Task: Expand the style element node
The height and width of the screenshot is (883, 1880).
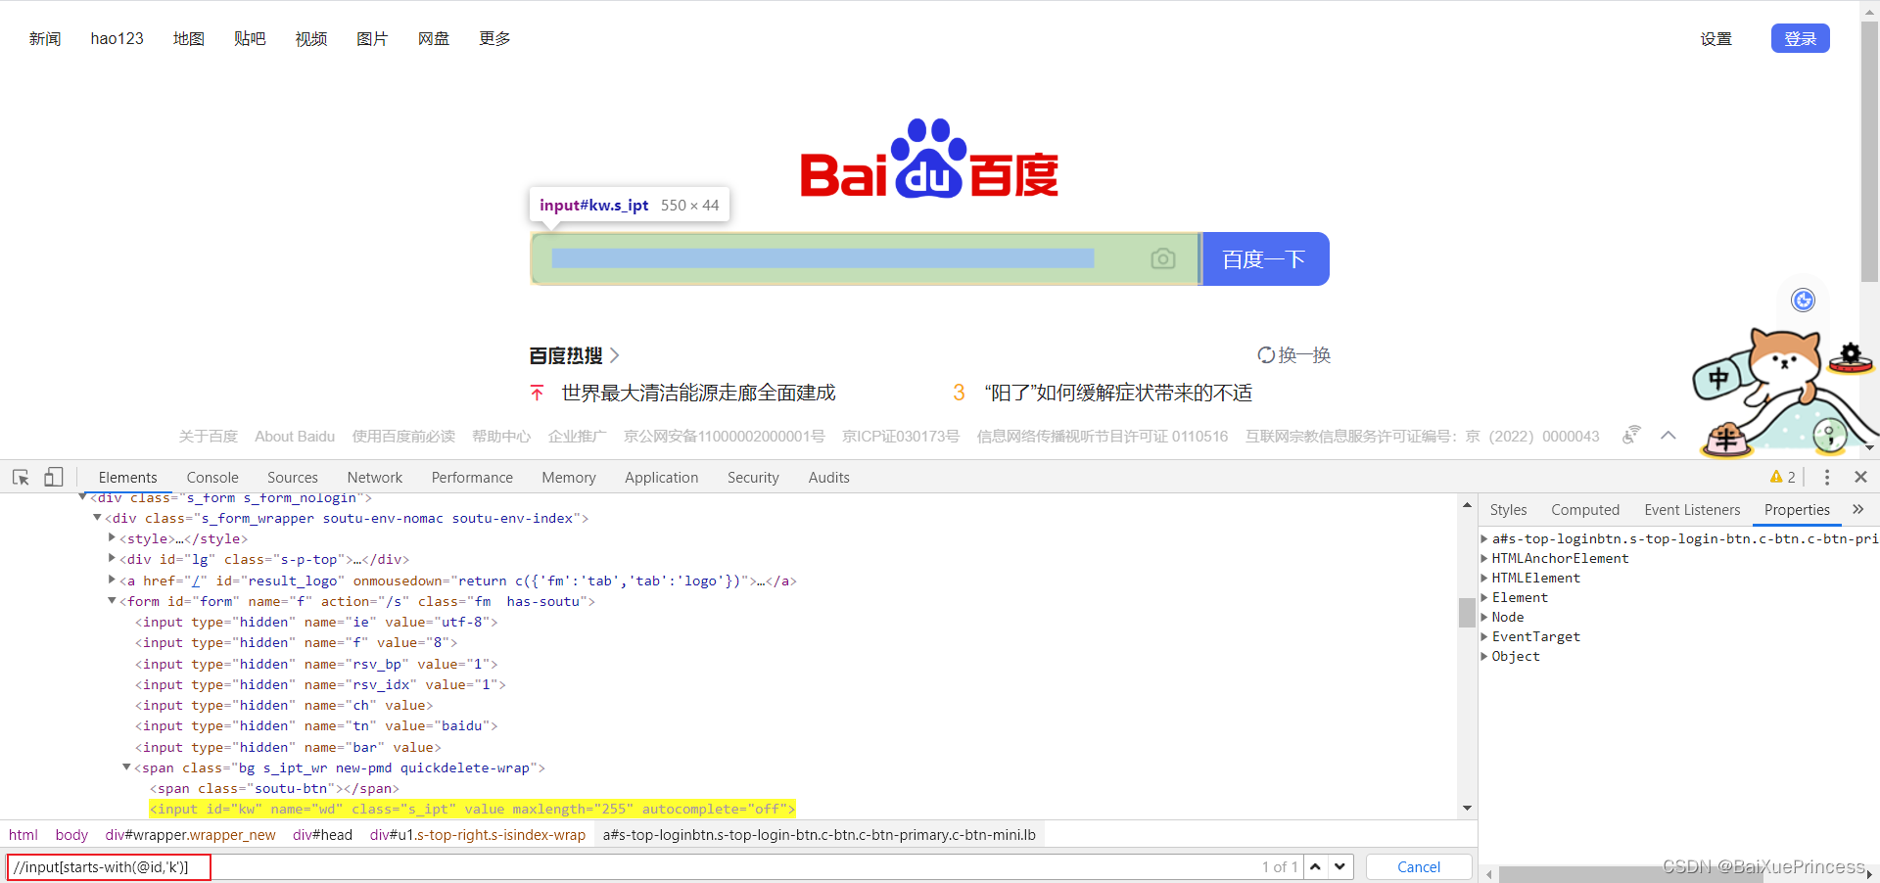Action: (x=112, y=537)
